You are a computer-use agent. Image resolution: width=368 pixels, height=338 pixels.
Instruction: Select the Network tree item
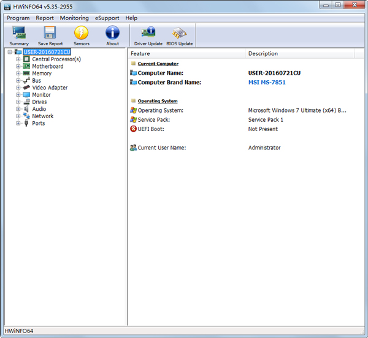43,116
